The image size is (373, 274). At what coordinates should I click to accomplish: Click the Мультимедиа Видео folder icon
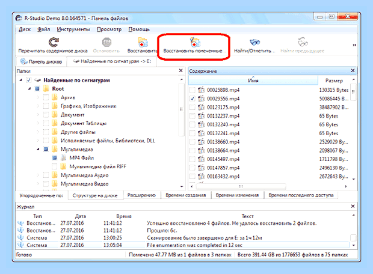tap(55, 183)
